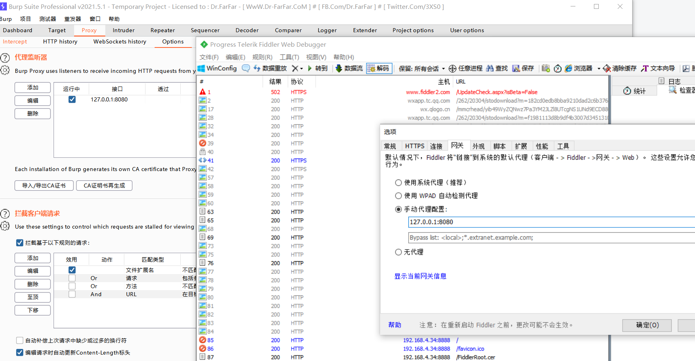Click the 拦截客户端请求 gear icon
Image resolution: width=695 pixels, height=361 pixels.
5,226
